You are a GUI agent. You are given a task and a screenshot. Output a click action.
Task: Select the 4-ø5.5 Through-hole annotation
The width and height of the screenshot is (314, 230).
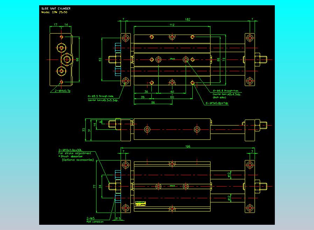point(100,96)
